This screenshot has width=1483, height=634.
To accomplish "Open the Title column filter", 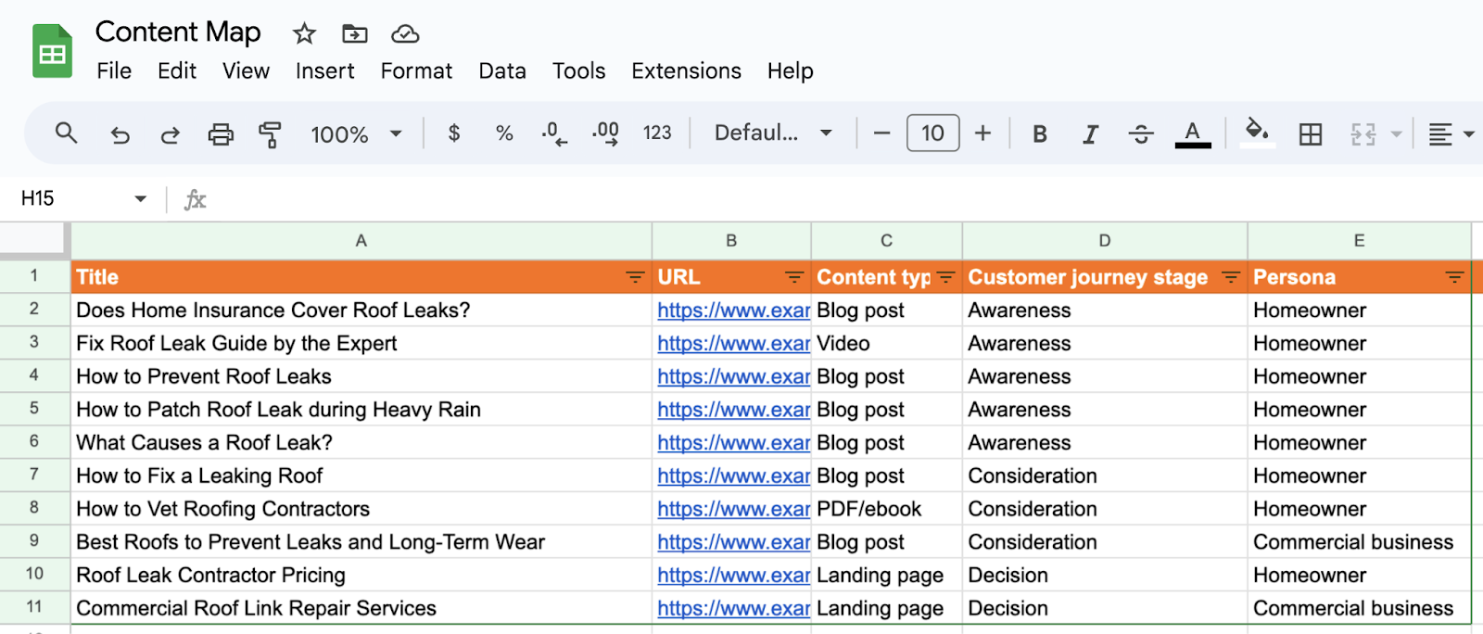I will (x=635, y=277).
